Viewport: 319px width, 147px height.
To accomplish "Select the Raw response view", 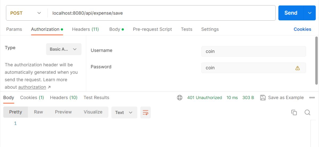I will pyautogui.click(x=38, y=112).
